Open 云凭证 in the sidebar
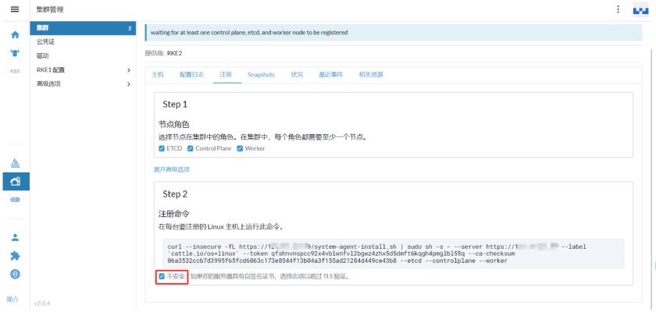This screenshot has height=316, width=656. point(84,42)
